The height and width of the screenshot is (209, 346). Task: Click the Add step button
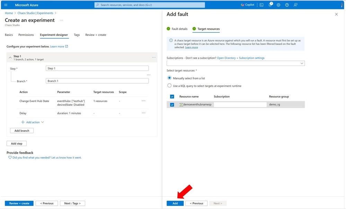[17, 143]
